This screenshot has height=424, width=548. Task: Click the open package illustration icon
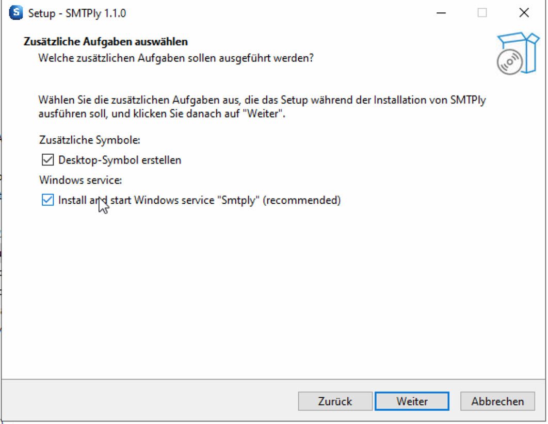point(518,52)
